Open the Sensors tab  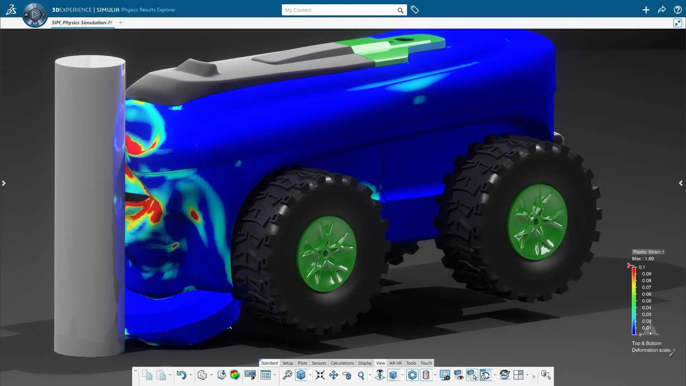click(319, 363)
